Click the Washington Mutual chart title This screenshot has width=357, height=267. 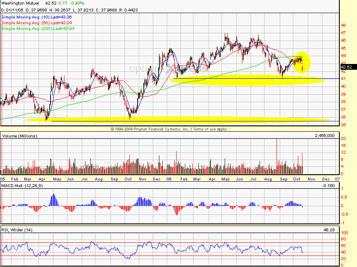click(20, 3)
